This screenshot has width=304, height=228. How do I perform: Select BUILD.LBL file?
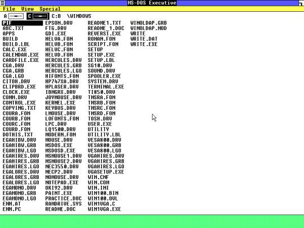tap(16, 44)
